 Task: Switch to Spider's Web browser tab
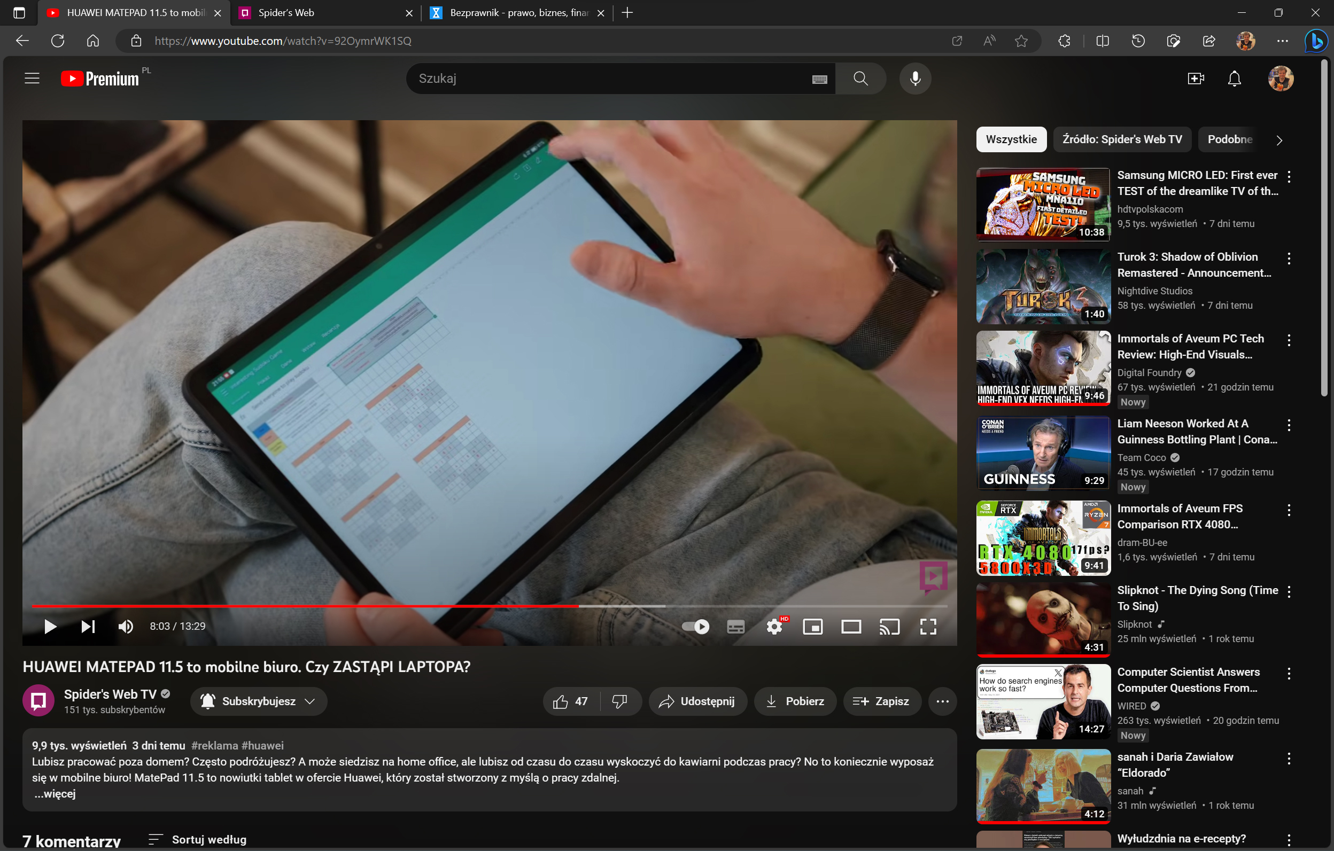pyautogui.click(x=325, y=13)
